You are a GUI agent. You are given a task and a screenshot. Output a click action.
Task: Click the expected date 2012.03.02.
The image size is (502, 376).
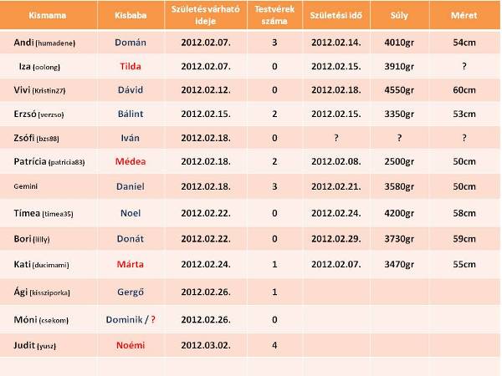click(205, 343)
